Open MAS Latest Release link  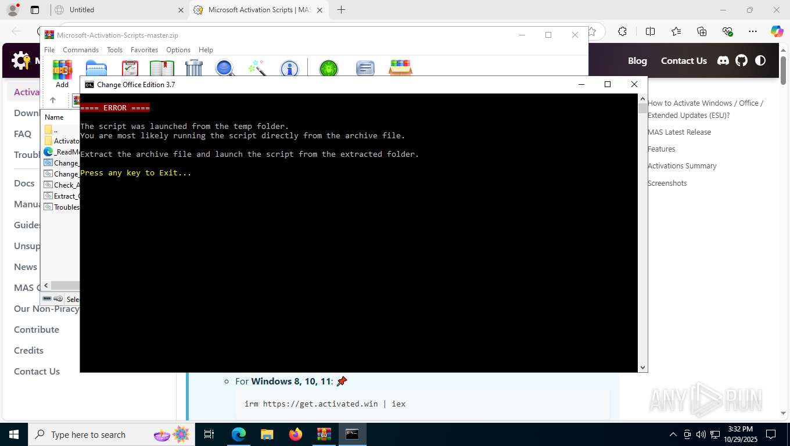coord(679,132)
